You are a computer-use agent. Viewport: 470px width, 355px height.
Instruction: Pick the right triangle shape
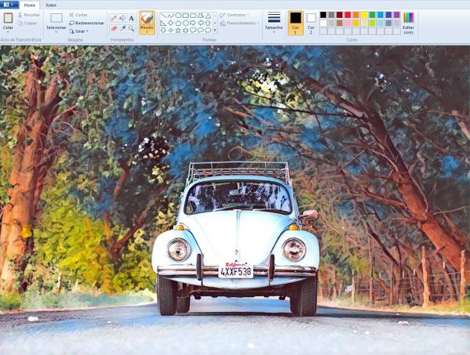coord(163,23)
